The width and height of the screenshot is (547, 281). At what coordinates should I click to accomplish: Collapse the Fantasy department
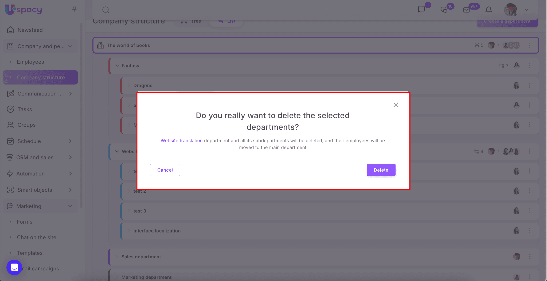tap(117, 66)
